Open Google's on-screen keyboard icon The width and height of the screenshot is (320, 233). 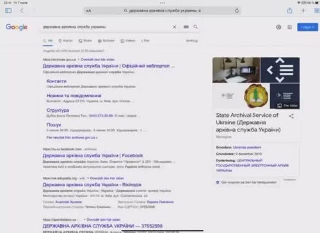(186, 27)
